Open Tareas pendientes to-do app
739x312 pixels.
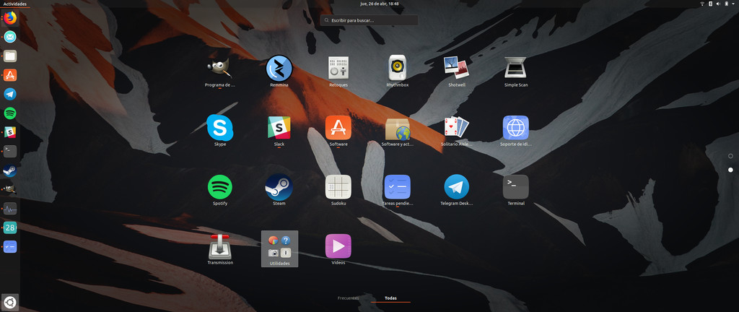point(398,187)
